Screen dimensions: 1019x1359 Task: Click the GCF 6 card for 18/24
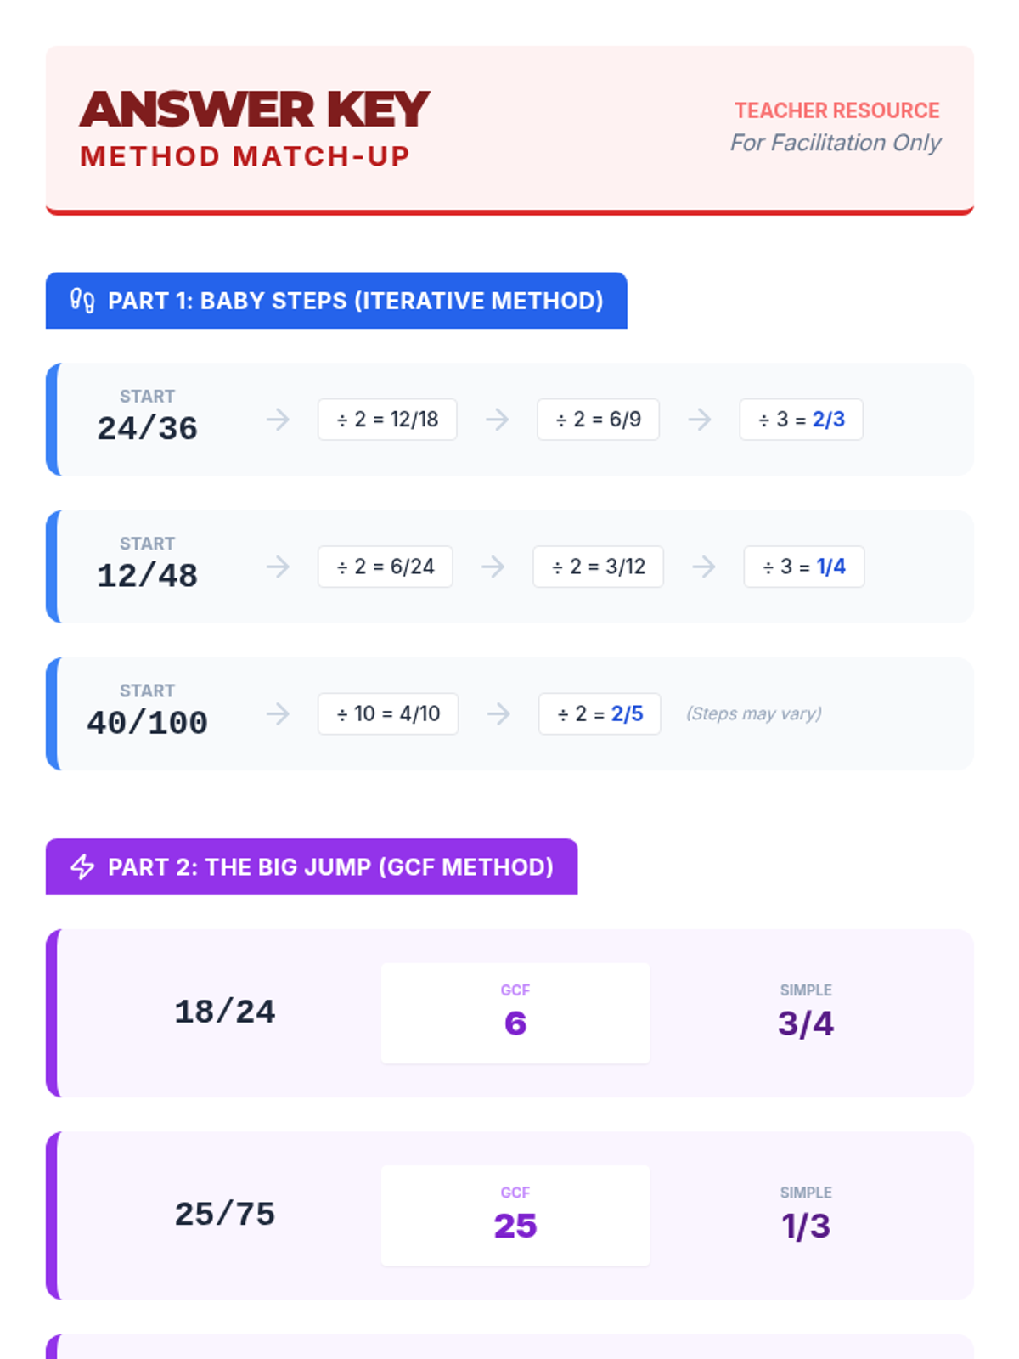click(x=515, y=1013)
